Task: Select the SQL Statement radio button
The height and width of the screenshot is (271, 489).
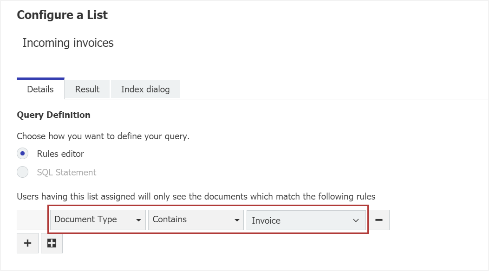Action: coord(23,172)
